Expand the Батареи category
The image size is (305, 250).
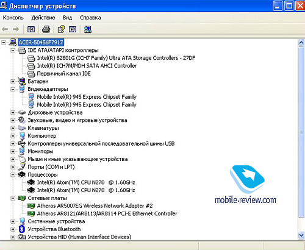pyautogui.click(x=13, y=81)
